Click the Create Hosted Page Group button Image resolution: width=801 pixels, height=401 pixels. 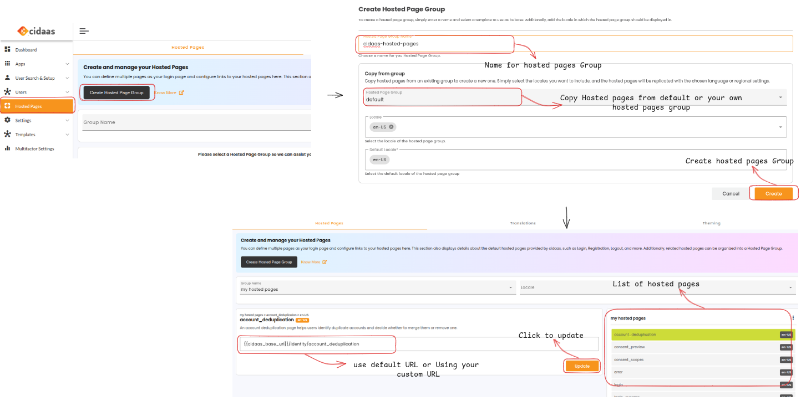116,92
